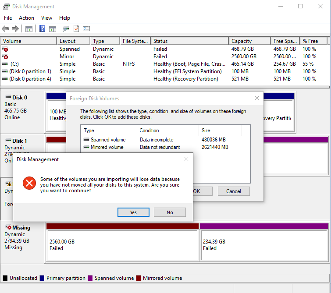
Task: Click the '480036 MB' size value
Action: click(x=214, y=140)
